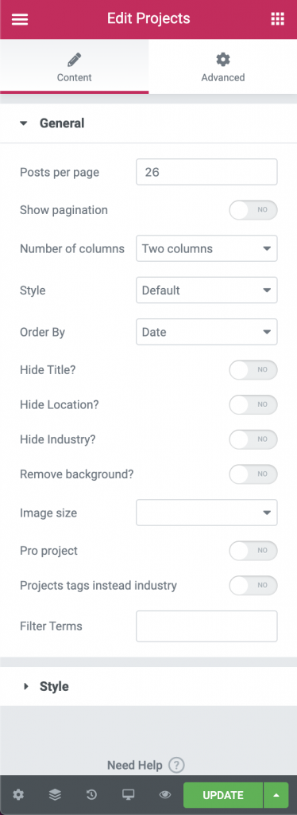Viewport: 297px width, 815px height.
Task: Select the Content tab
Action: [74, 67]
